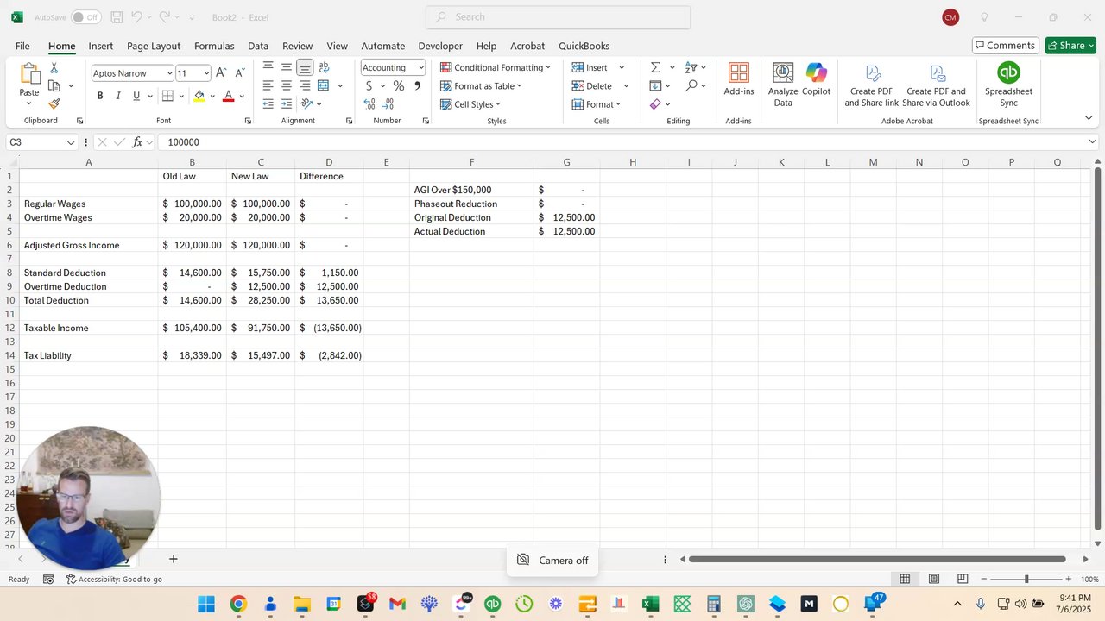Image resolution: width=1105 pixels, height=621 pixels.
Task: Click the Percent Style icon
Action: (399, 85)
